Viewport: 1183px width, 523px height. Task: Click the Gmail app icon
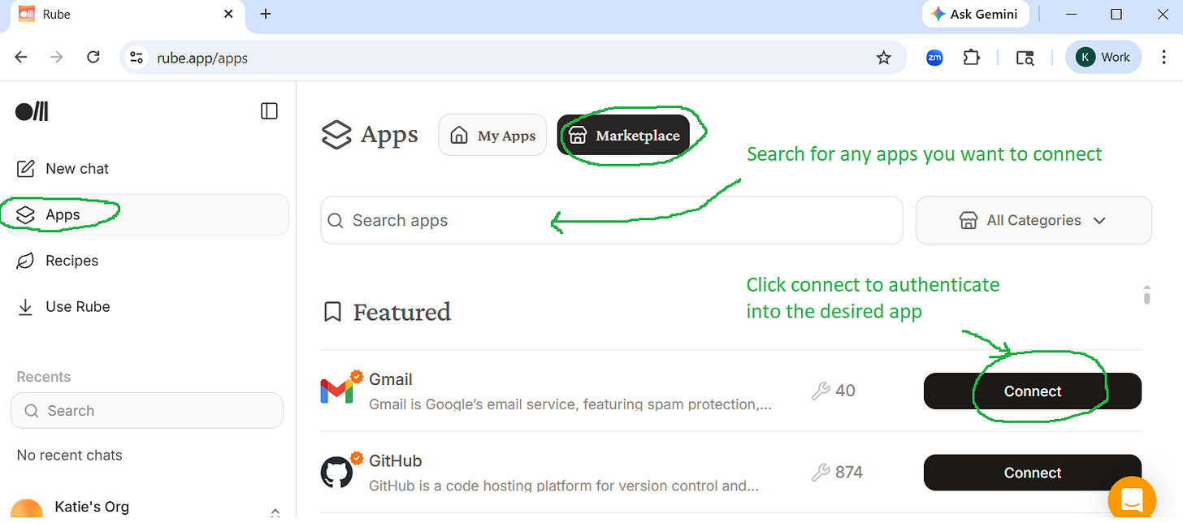[x=336, y=391]
